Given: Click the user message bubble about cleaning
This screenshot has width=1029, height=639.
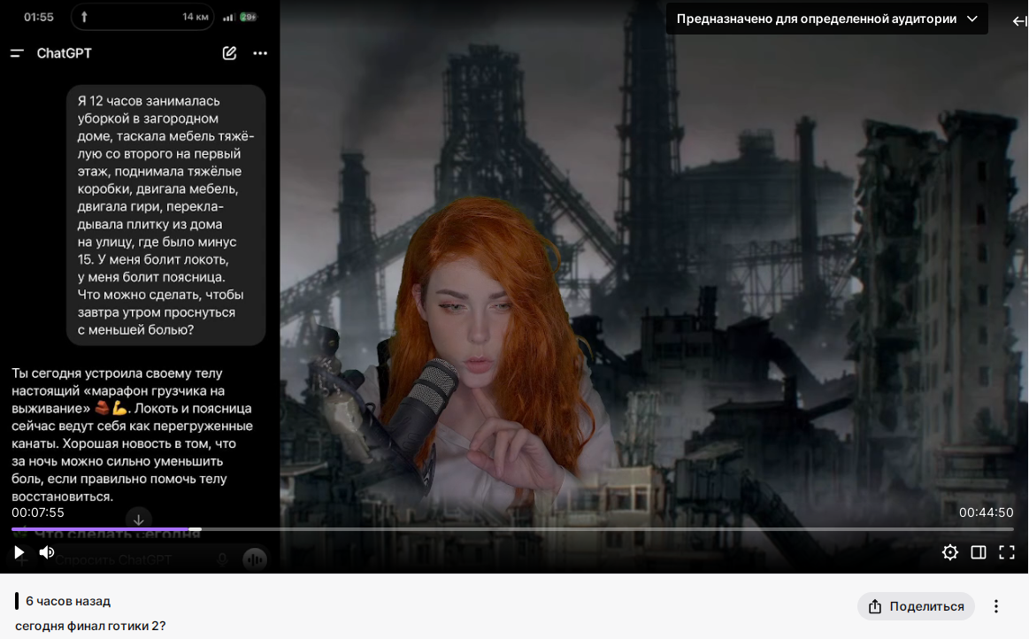Looking at the screenshot, I should [166, 215].
